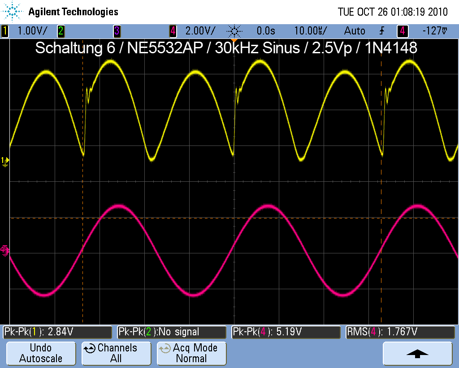Screen dimensions: 459x368
Task: Click the trigger source channel 4 badge
Action: (x=403, y=31)
